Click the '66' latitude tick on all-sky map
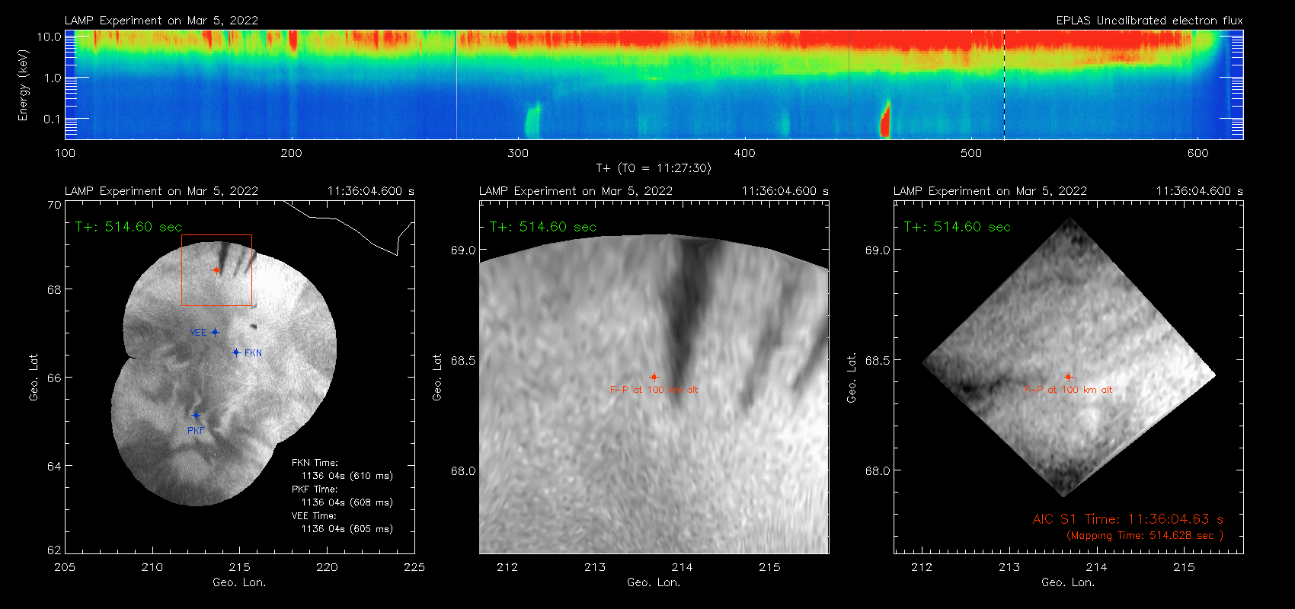The height and width of the screenshot is (609, 1295). 54,378
